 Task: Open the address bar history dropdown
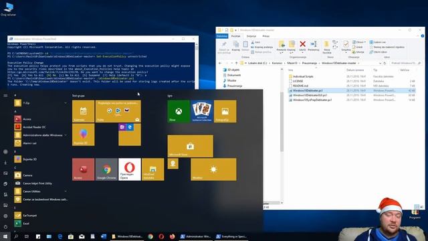380,63
